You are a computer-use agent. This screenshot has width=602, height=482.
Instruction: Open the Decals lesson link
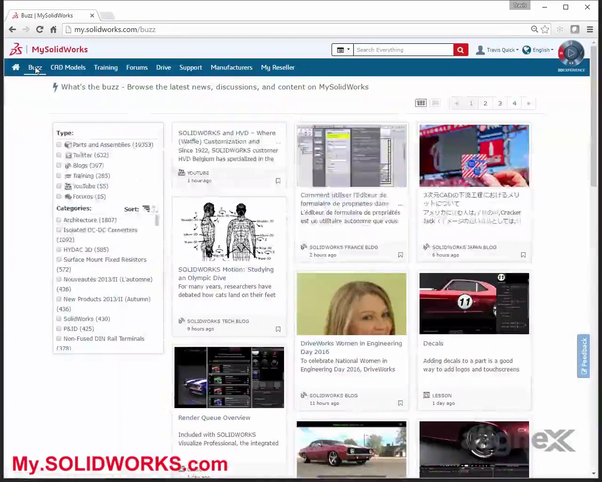click(x=433, y=343)
